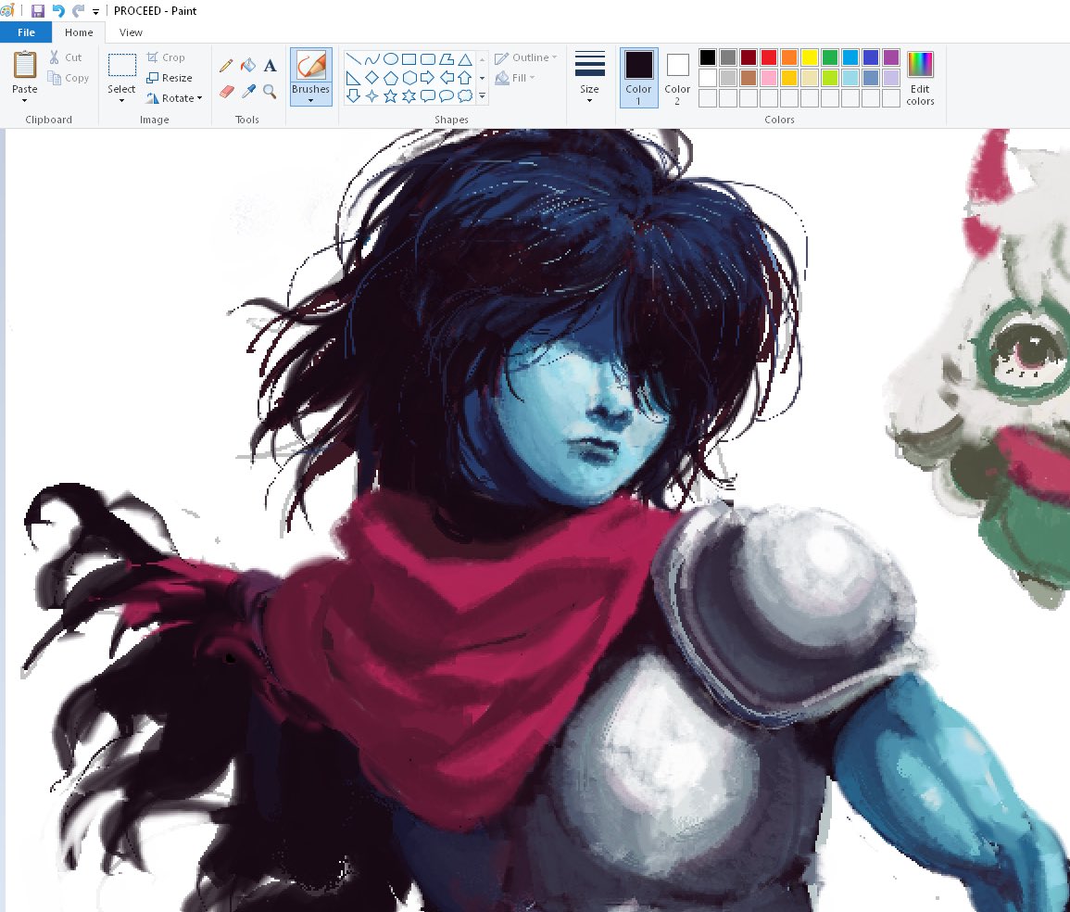The width and height of the screenshot is (1070, 912).
Task: Expand the Brushes dropdown arrow
Action: point(311,101)
